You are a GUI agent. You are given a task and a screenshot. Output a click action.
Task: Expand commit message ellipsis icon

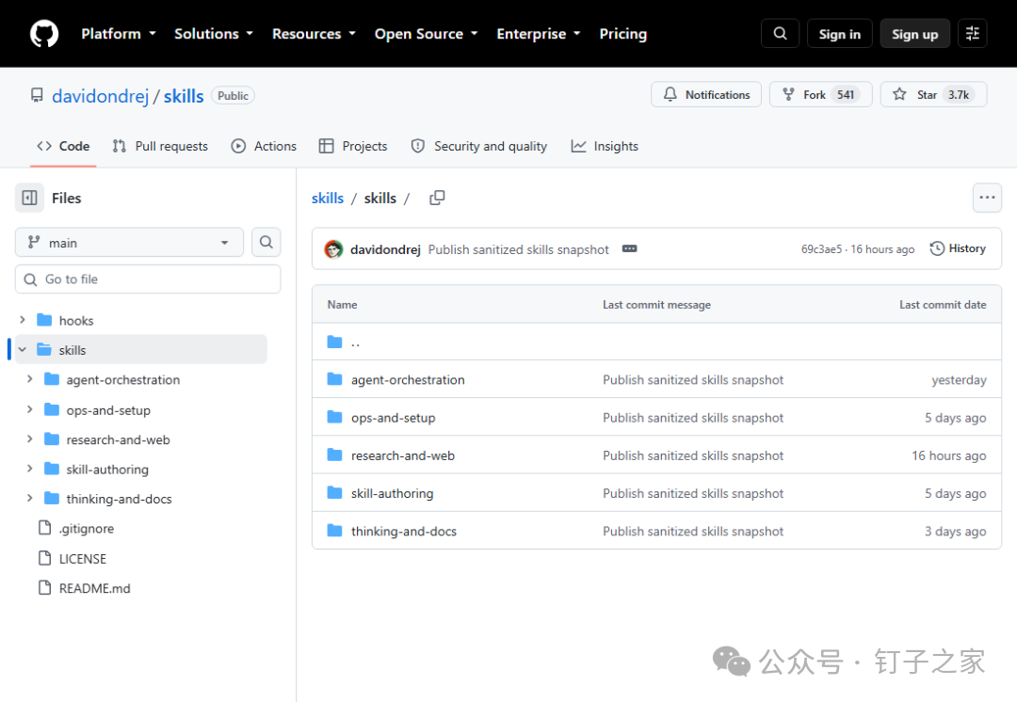click(x=629, y=249)
